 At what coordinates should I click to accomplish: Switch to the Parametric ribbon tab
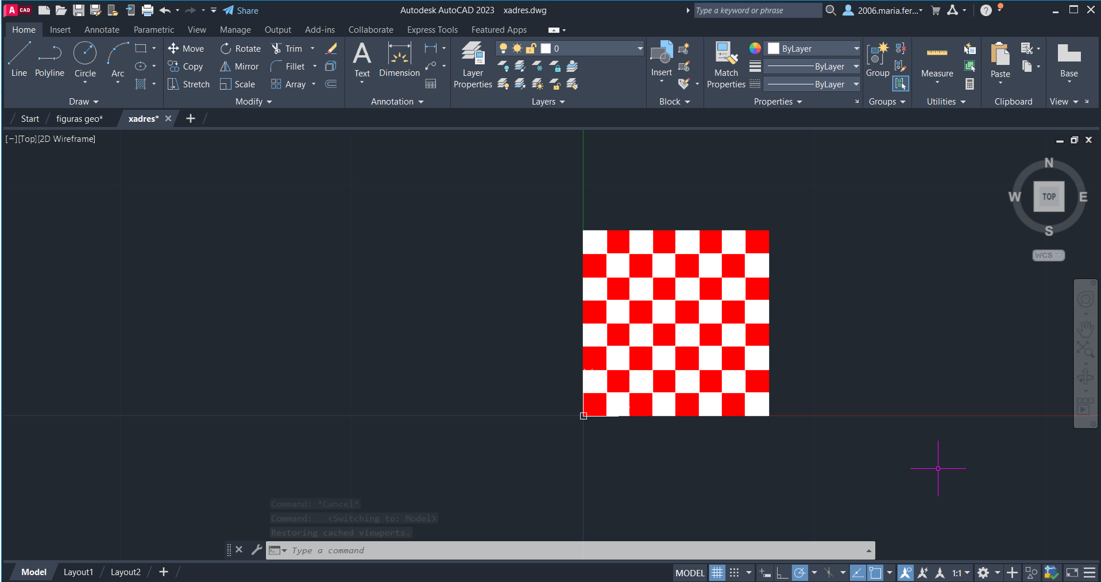154,30
